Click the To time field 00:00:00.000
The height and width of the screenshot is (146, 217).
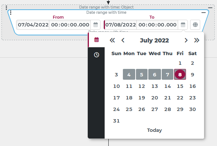[158, 25]
